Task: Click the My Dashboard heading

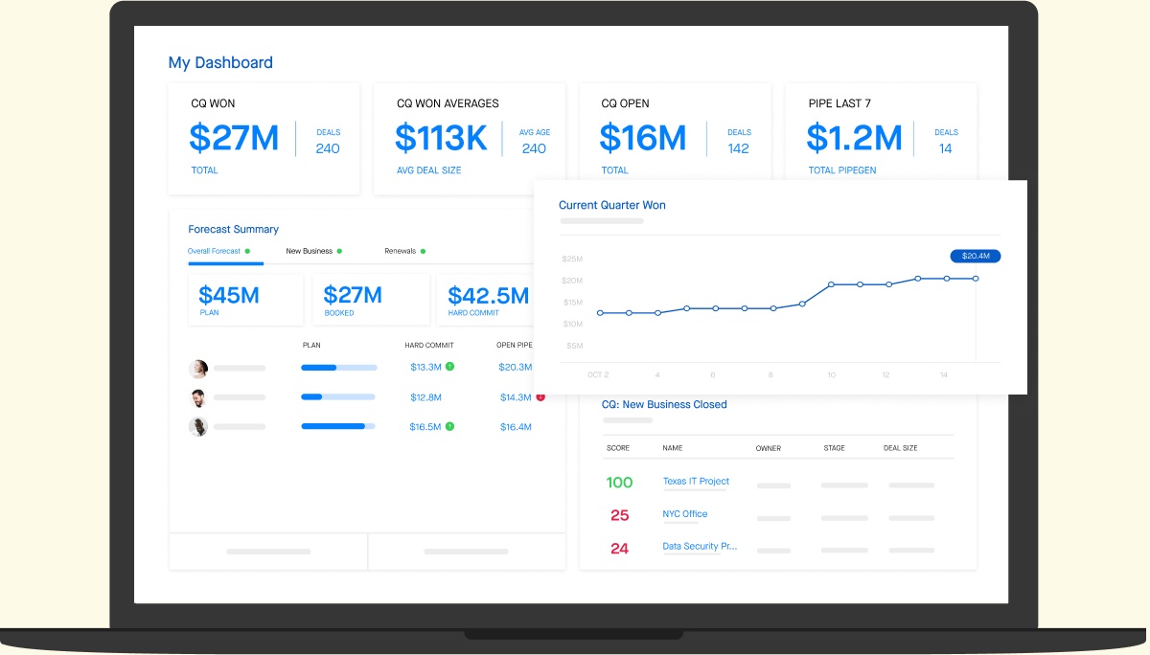Action: 220,63
